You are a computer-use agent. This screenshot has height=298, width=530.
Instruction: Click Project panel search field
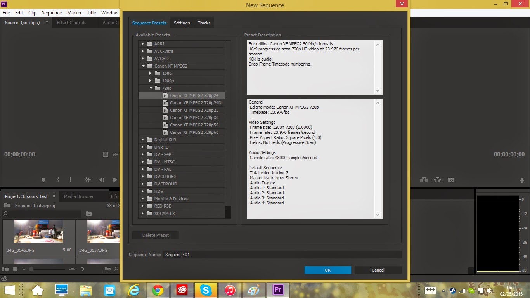tap(42, 214)
